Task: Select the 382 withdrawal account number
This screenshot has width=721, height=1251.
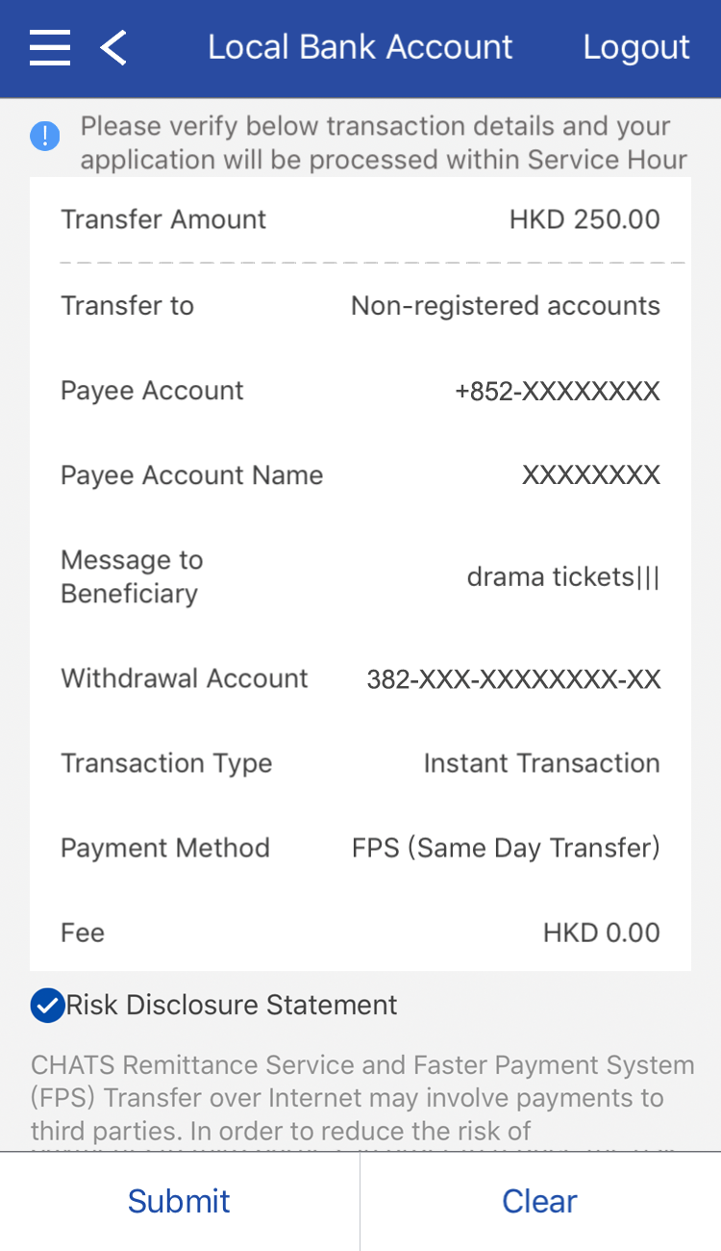Action: click(513, 679)
